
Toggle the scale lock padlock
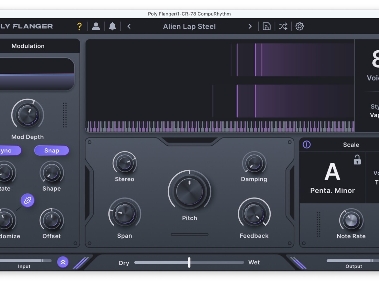coord(357,160)
